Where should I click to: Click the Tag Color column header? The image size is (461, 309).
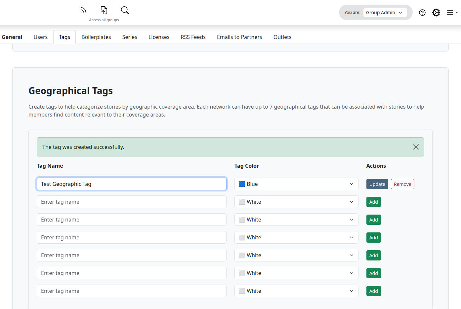pyautogui.click(x=247, y=166)
